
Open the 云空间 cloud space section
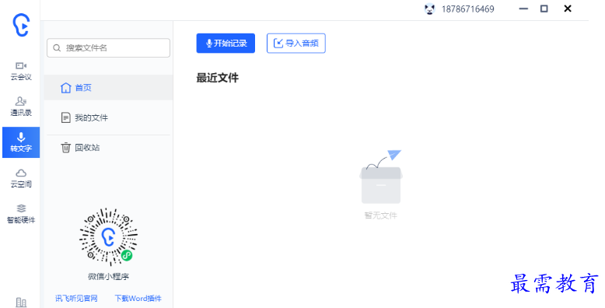[x=21, y=178]
